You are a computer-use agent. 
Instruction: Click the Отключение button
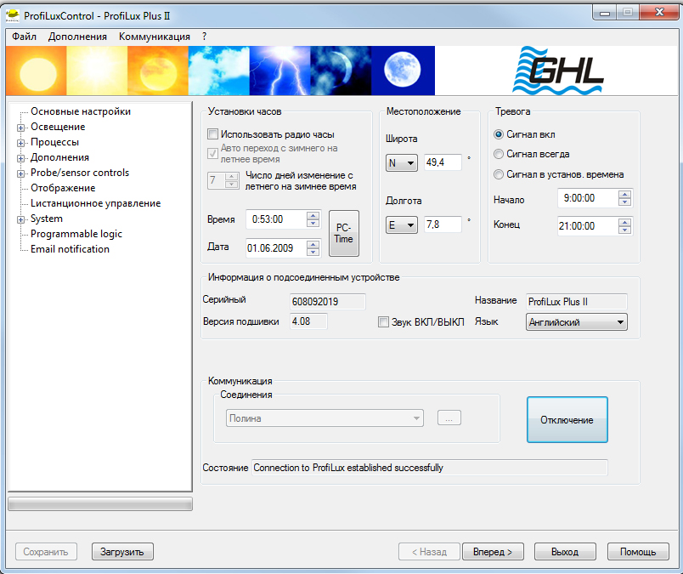click(567, 419)
